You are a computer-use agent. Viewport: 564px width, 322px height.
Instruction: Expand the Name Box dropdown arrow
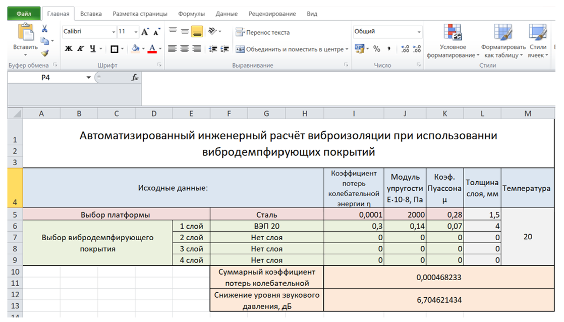coord(88,78)
